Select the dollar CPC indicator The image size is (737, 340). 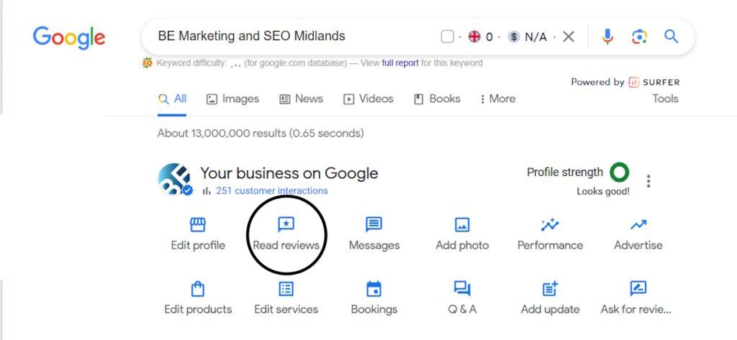[x=514, y=37]
